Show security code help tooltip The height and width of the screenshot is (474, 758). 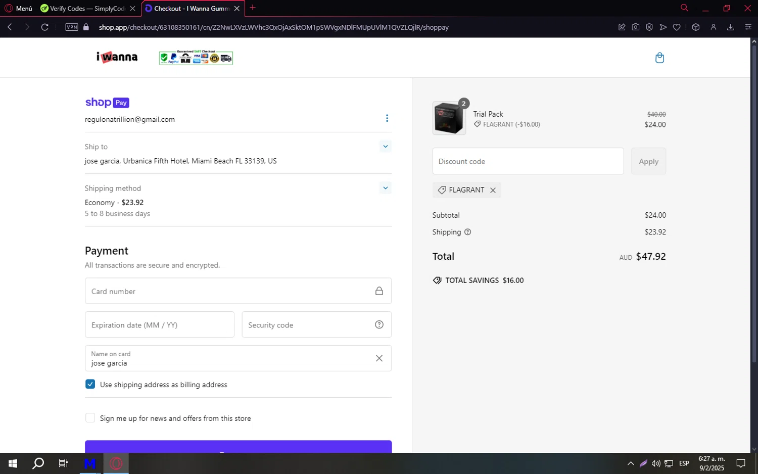pos(379,325)
